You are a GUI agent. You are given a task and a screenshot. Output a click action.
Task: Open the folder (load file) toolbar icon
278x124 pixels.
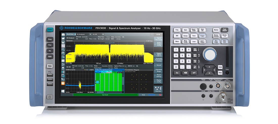63,38
